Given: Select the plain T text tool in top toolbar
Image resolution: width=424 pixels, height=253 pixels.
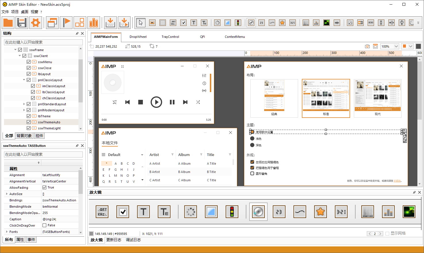Looking at the screenshot, I should click(x=194, y=23).
